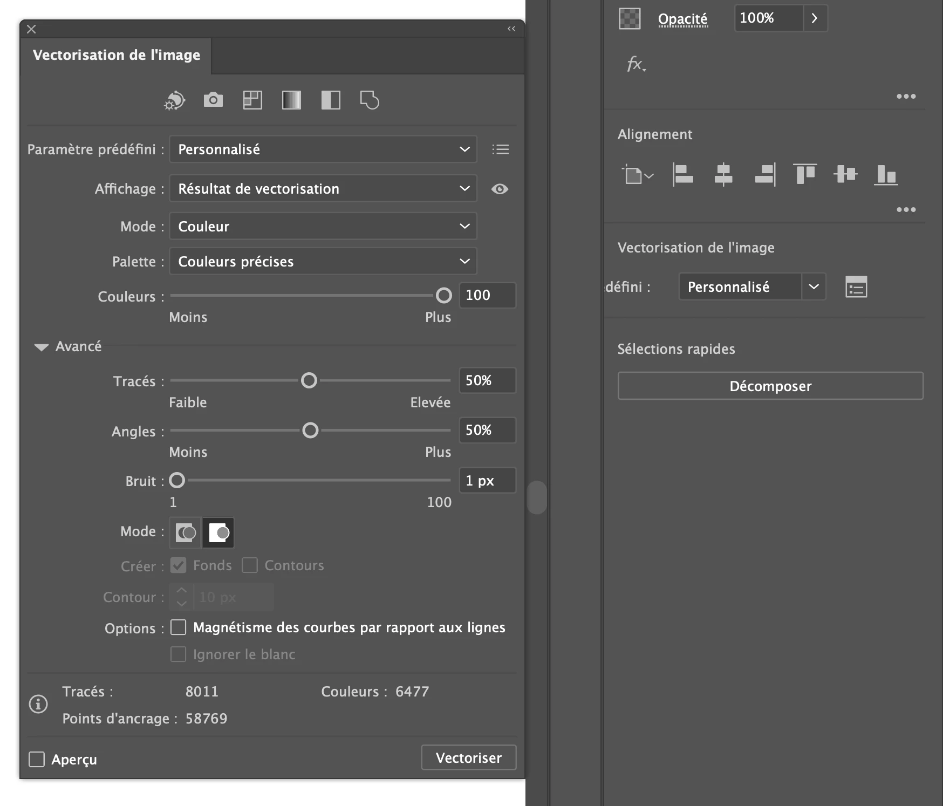Align objects to the top vertically

point(805,174)
